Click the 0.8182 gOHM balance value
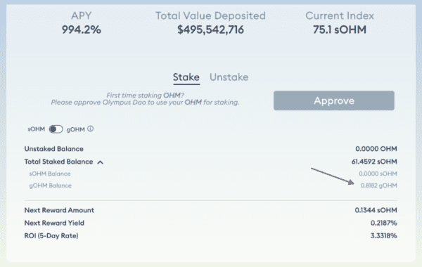422x267 pixels. tap(378, 185)
